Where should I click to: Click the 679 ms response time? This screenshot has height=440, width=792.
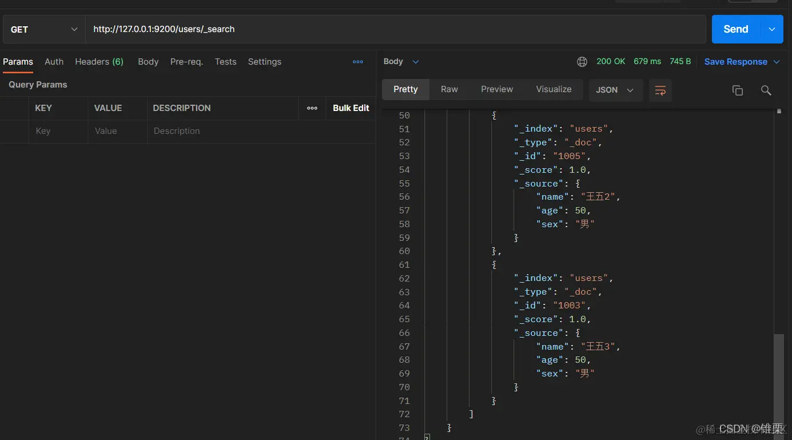[x=647, y=61]
